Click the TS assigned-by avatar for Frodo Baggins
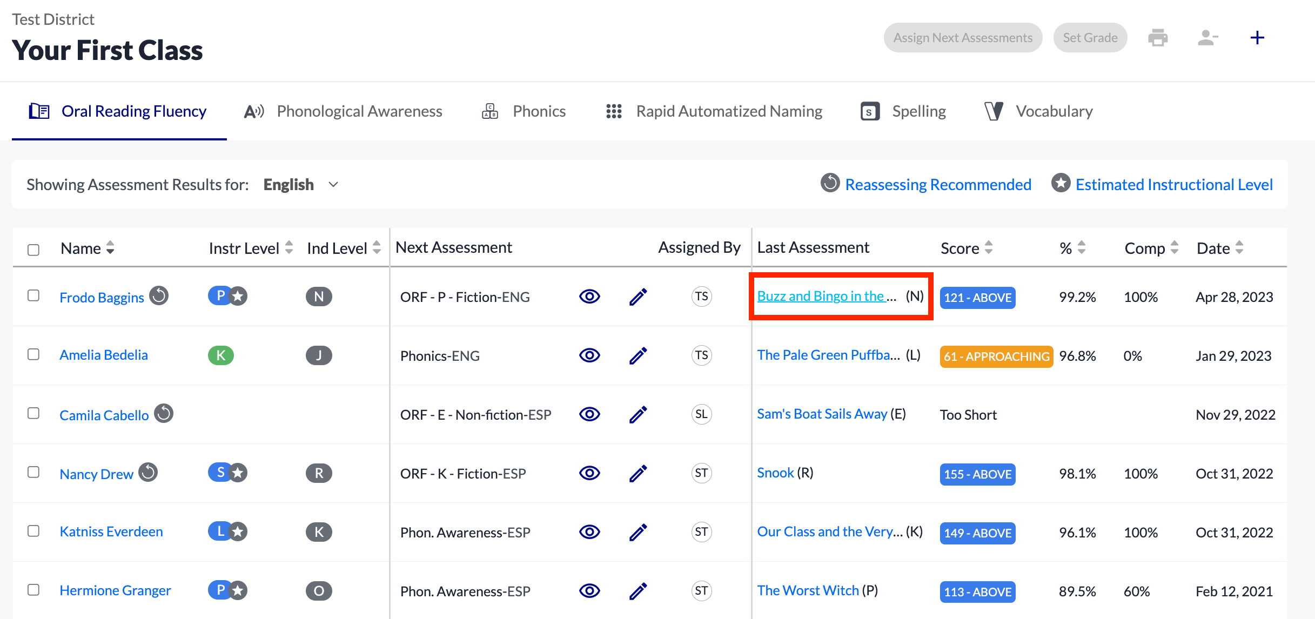The height and width of the screenshot is (619, 1315). [x=701, y=297]
